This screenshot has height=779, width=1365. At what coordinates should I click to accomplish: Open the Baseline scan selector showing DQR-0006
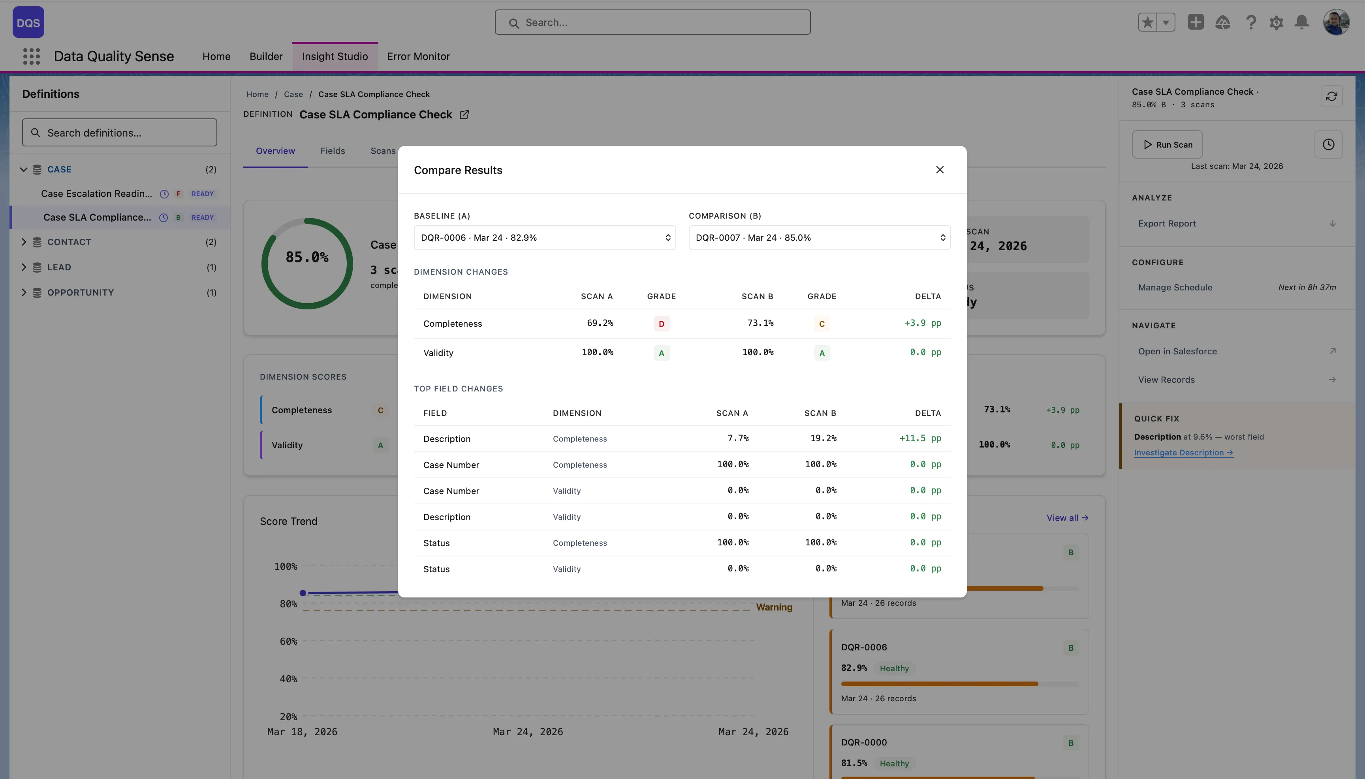click(x=544, y=237)
